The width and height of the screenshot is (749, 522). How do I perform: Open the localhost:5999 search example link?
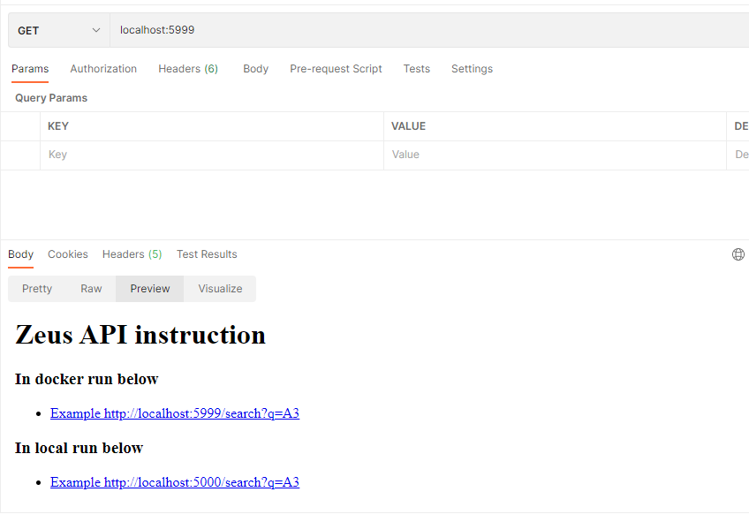point(175,413)
